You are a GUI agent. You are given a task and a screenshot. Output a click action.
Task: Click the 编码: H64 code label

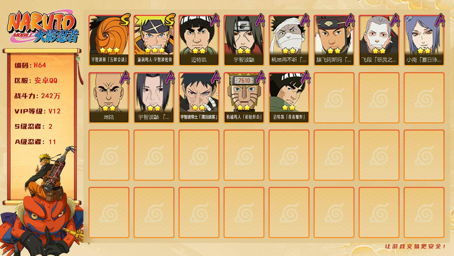[30, 65]
